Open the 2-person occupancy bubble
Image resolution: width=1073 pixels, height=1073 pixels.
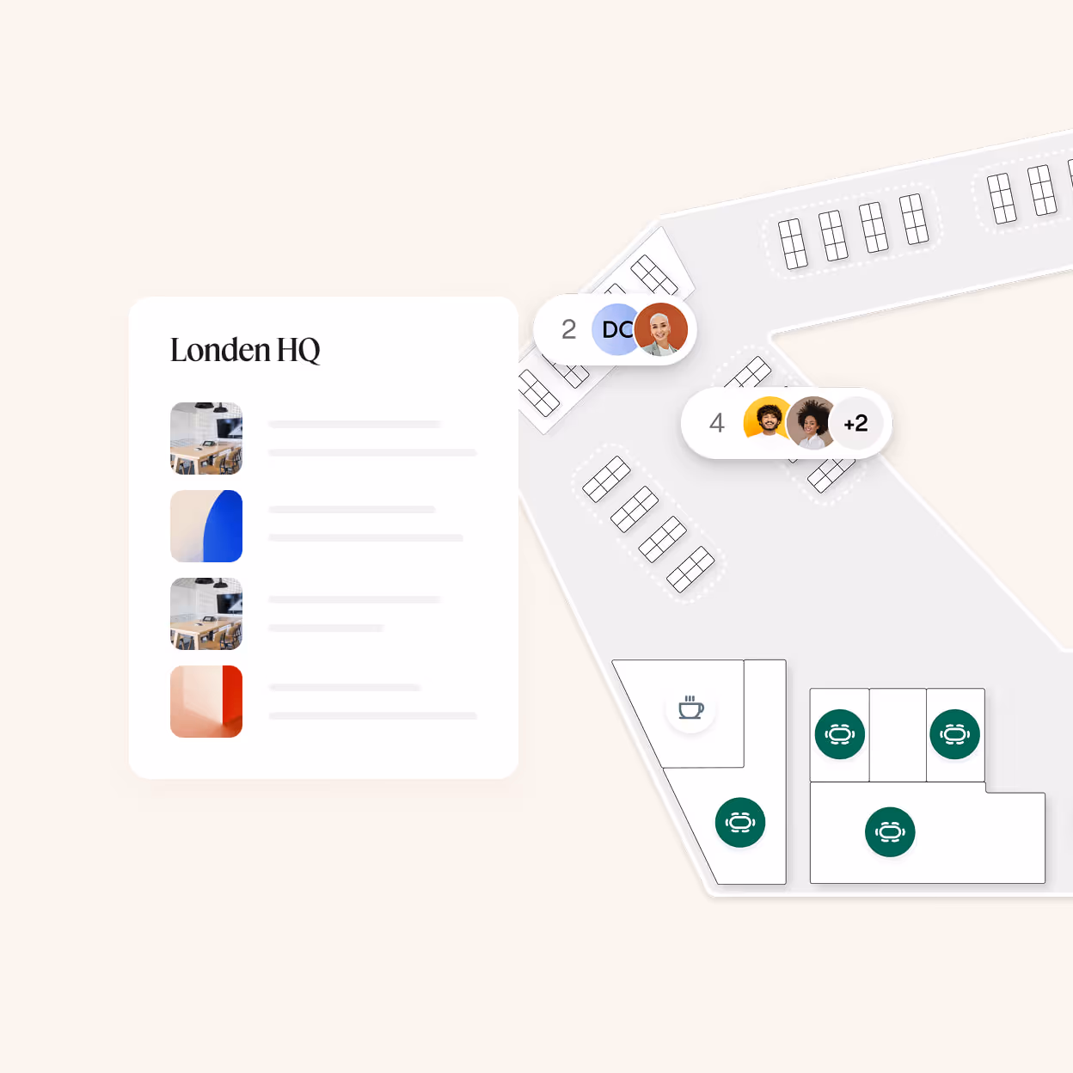click(x=615, y=329)
